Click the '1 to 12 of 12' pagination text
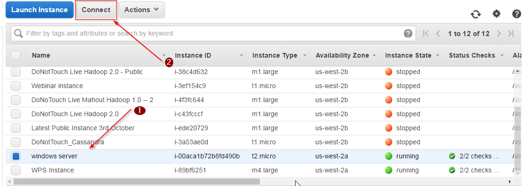Image resolution: width=524 pixels, height=186 pixels. pos(469,33)
